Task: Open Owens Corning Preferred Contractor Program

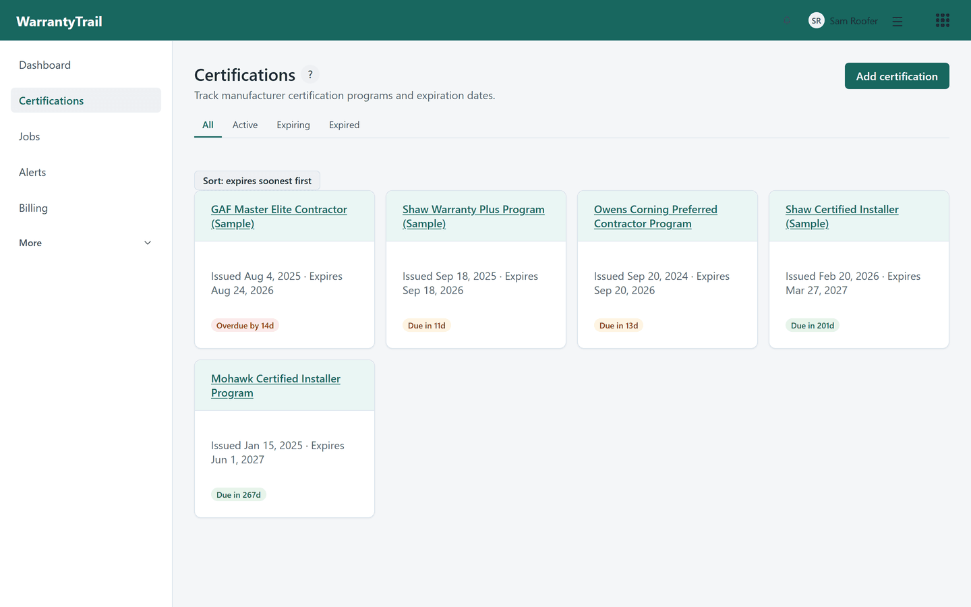Action: [x=655, y=216]
